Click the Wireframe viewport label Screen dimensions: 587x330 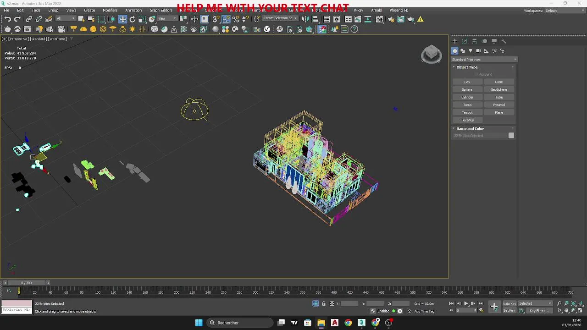point(58,39)
